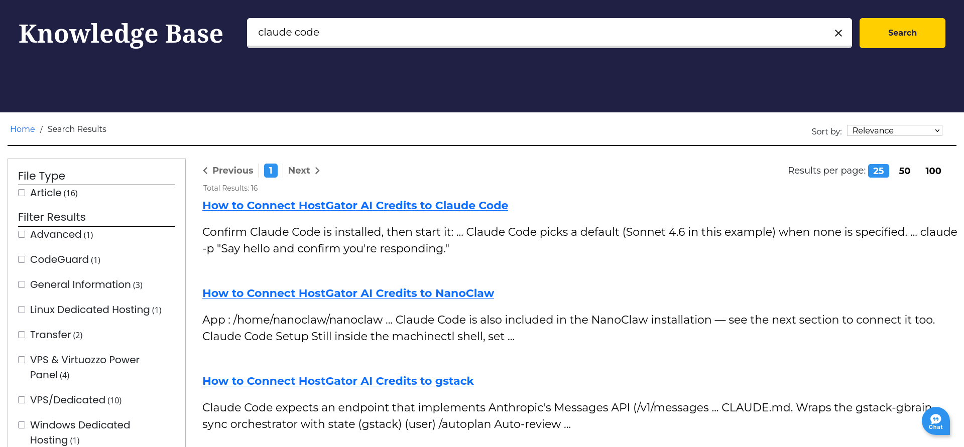The image size is (964, 447).
Task: Open the gstack AI Credits article
Action: (338, 381)
